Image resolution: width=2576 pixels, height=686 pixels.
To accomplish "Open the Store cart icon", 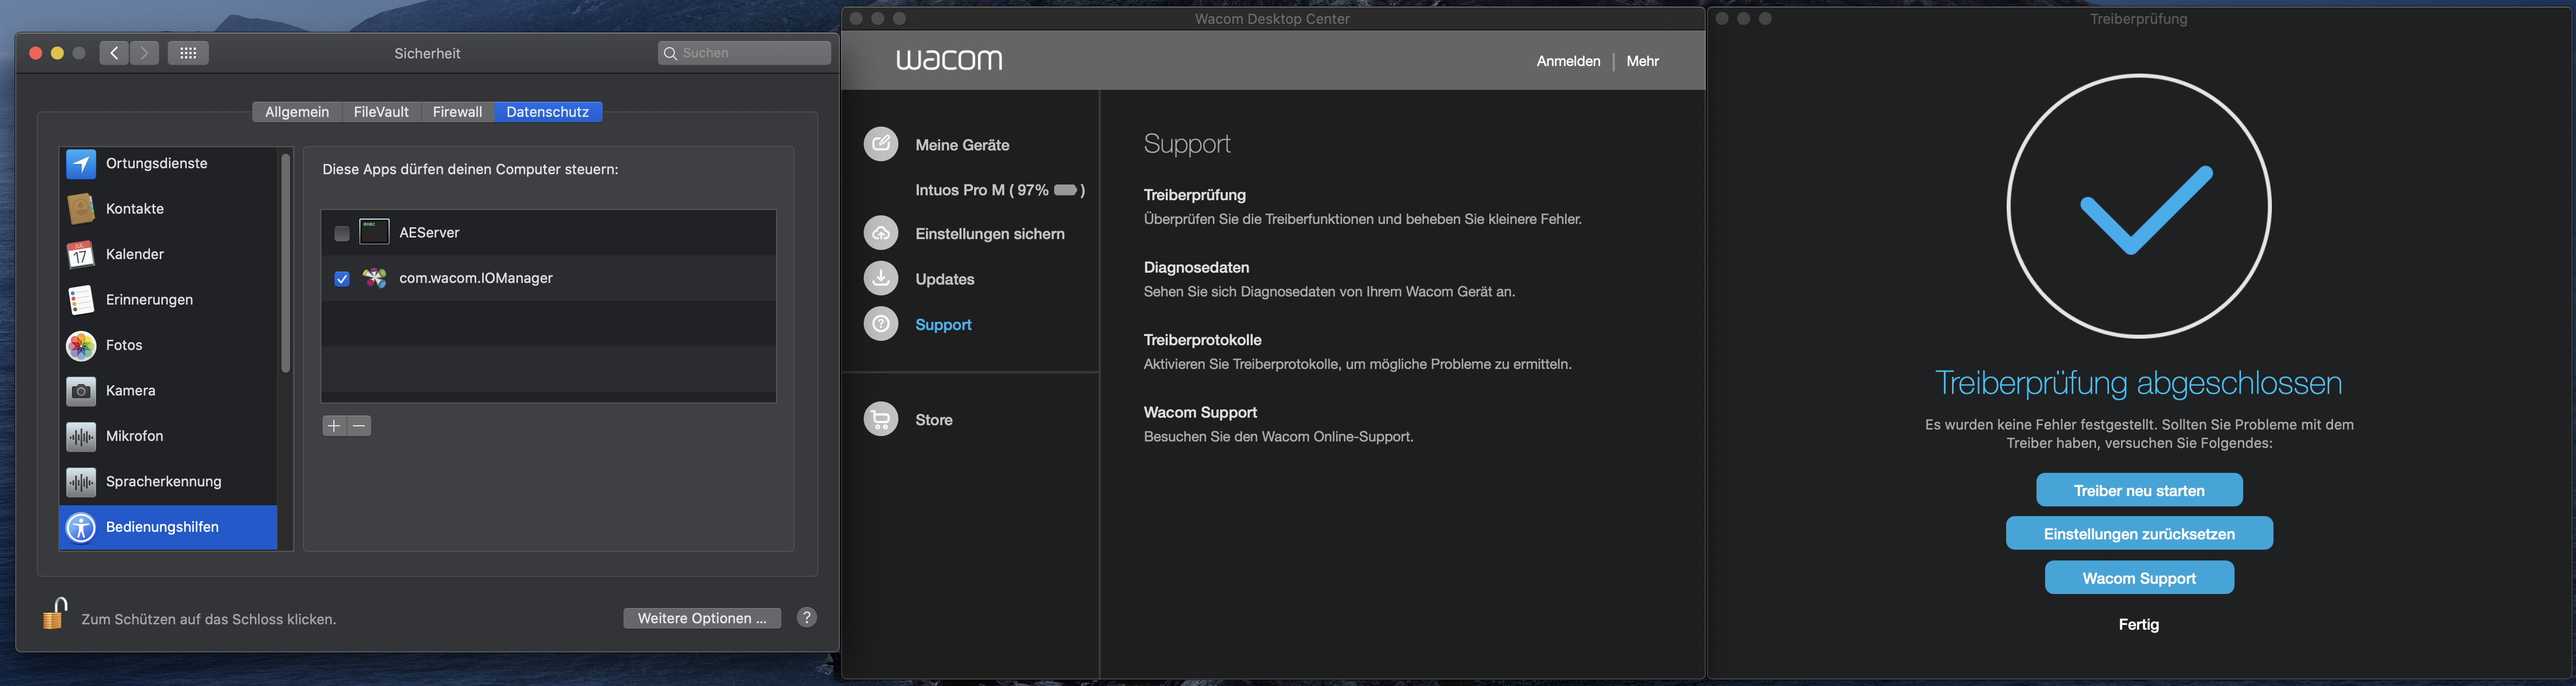I will (x=880, y=419).
